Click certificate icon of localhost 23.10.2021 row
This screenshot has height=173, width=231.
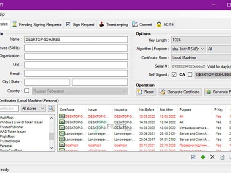pyautogui.click(x=62, y=145)
